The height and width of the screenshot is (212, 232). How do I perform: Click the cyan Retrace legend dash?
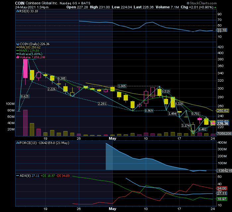pyautogui.click(x=18, y=54)
